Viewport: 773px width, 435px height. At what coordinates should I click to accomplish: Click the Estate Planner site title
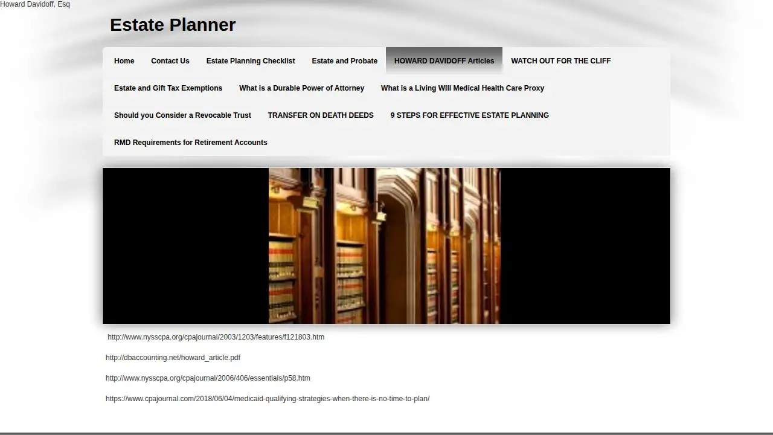click(x=173, y=25)
